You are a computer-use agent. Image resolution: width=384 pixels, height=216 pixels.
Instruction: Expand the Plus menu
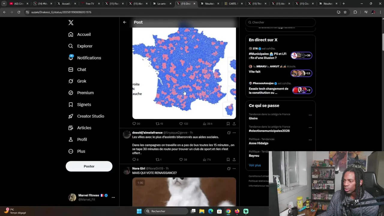pyautogui.click(x=77, y=151)
